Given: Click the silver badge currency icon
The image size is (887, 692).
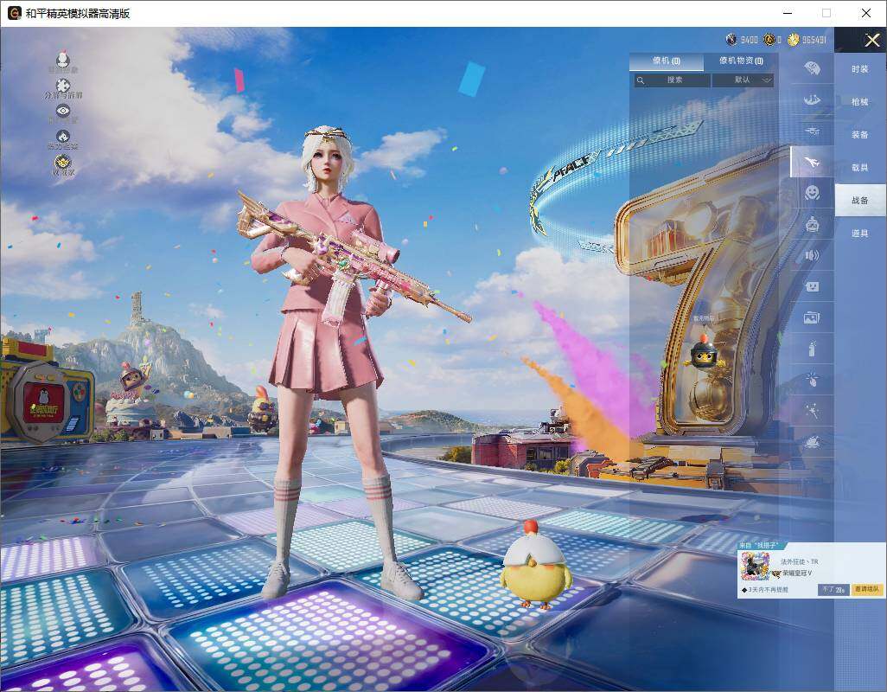Looking at the screenshot, I should [x=731, y=40].
